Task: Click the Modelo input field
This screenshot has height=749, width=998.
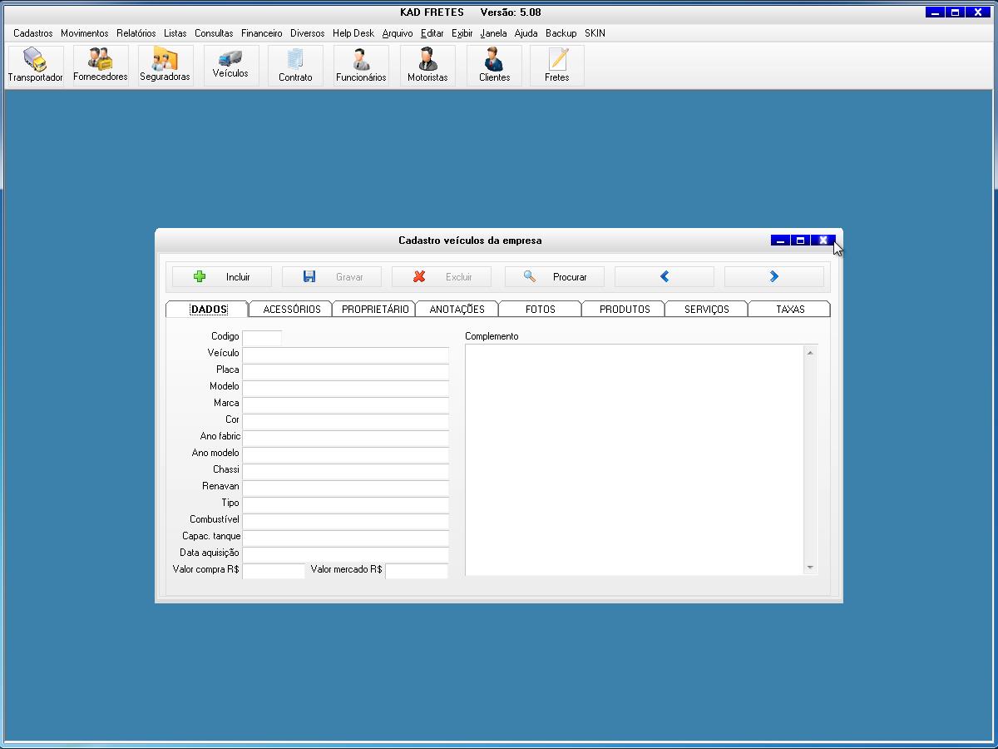Action: 345,388
